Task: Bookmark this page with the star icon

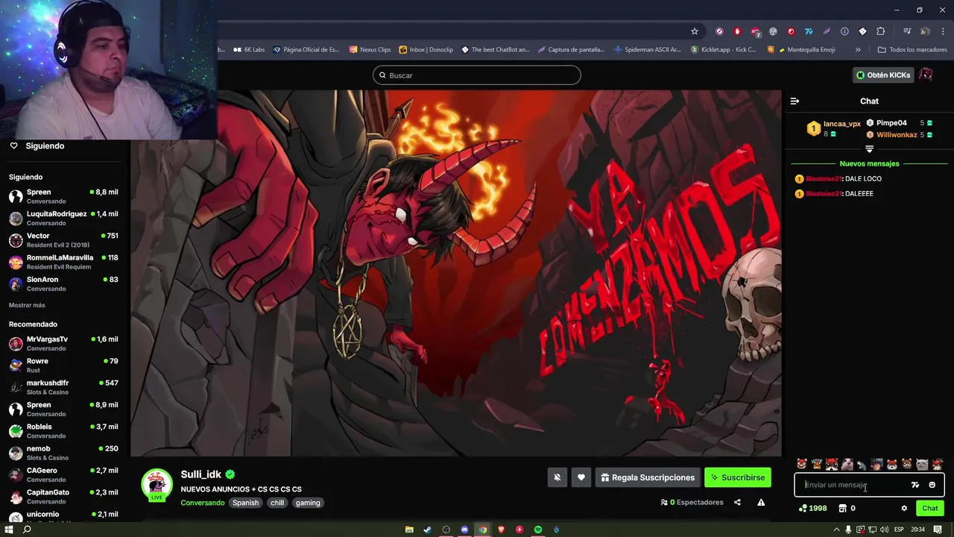Action: pyautogui.click(x=695, y=31)
